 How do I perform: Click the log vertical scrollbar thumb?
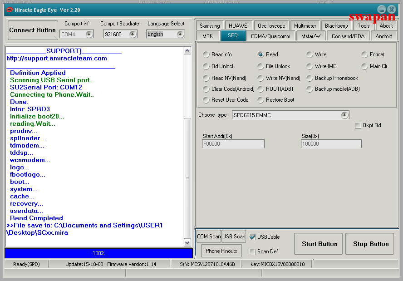coord(187,179)
